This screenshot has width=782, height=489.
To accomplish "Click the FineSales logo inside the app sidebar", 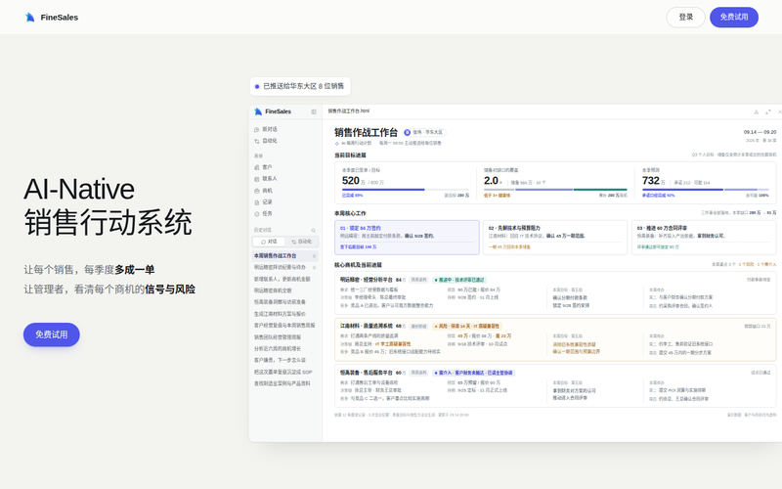I will 273,111.
